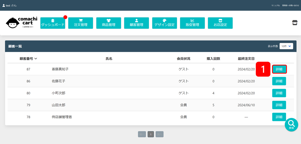301x144 pixels.
Task: Click the user icon beside test さん
Action: [x=4, y=5]
